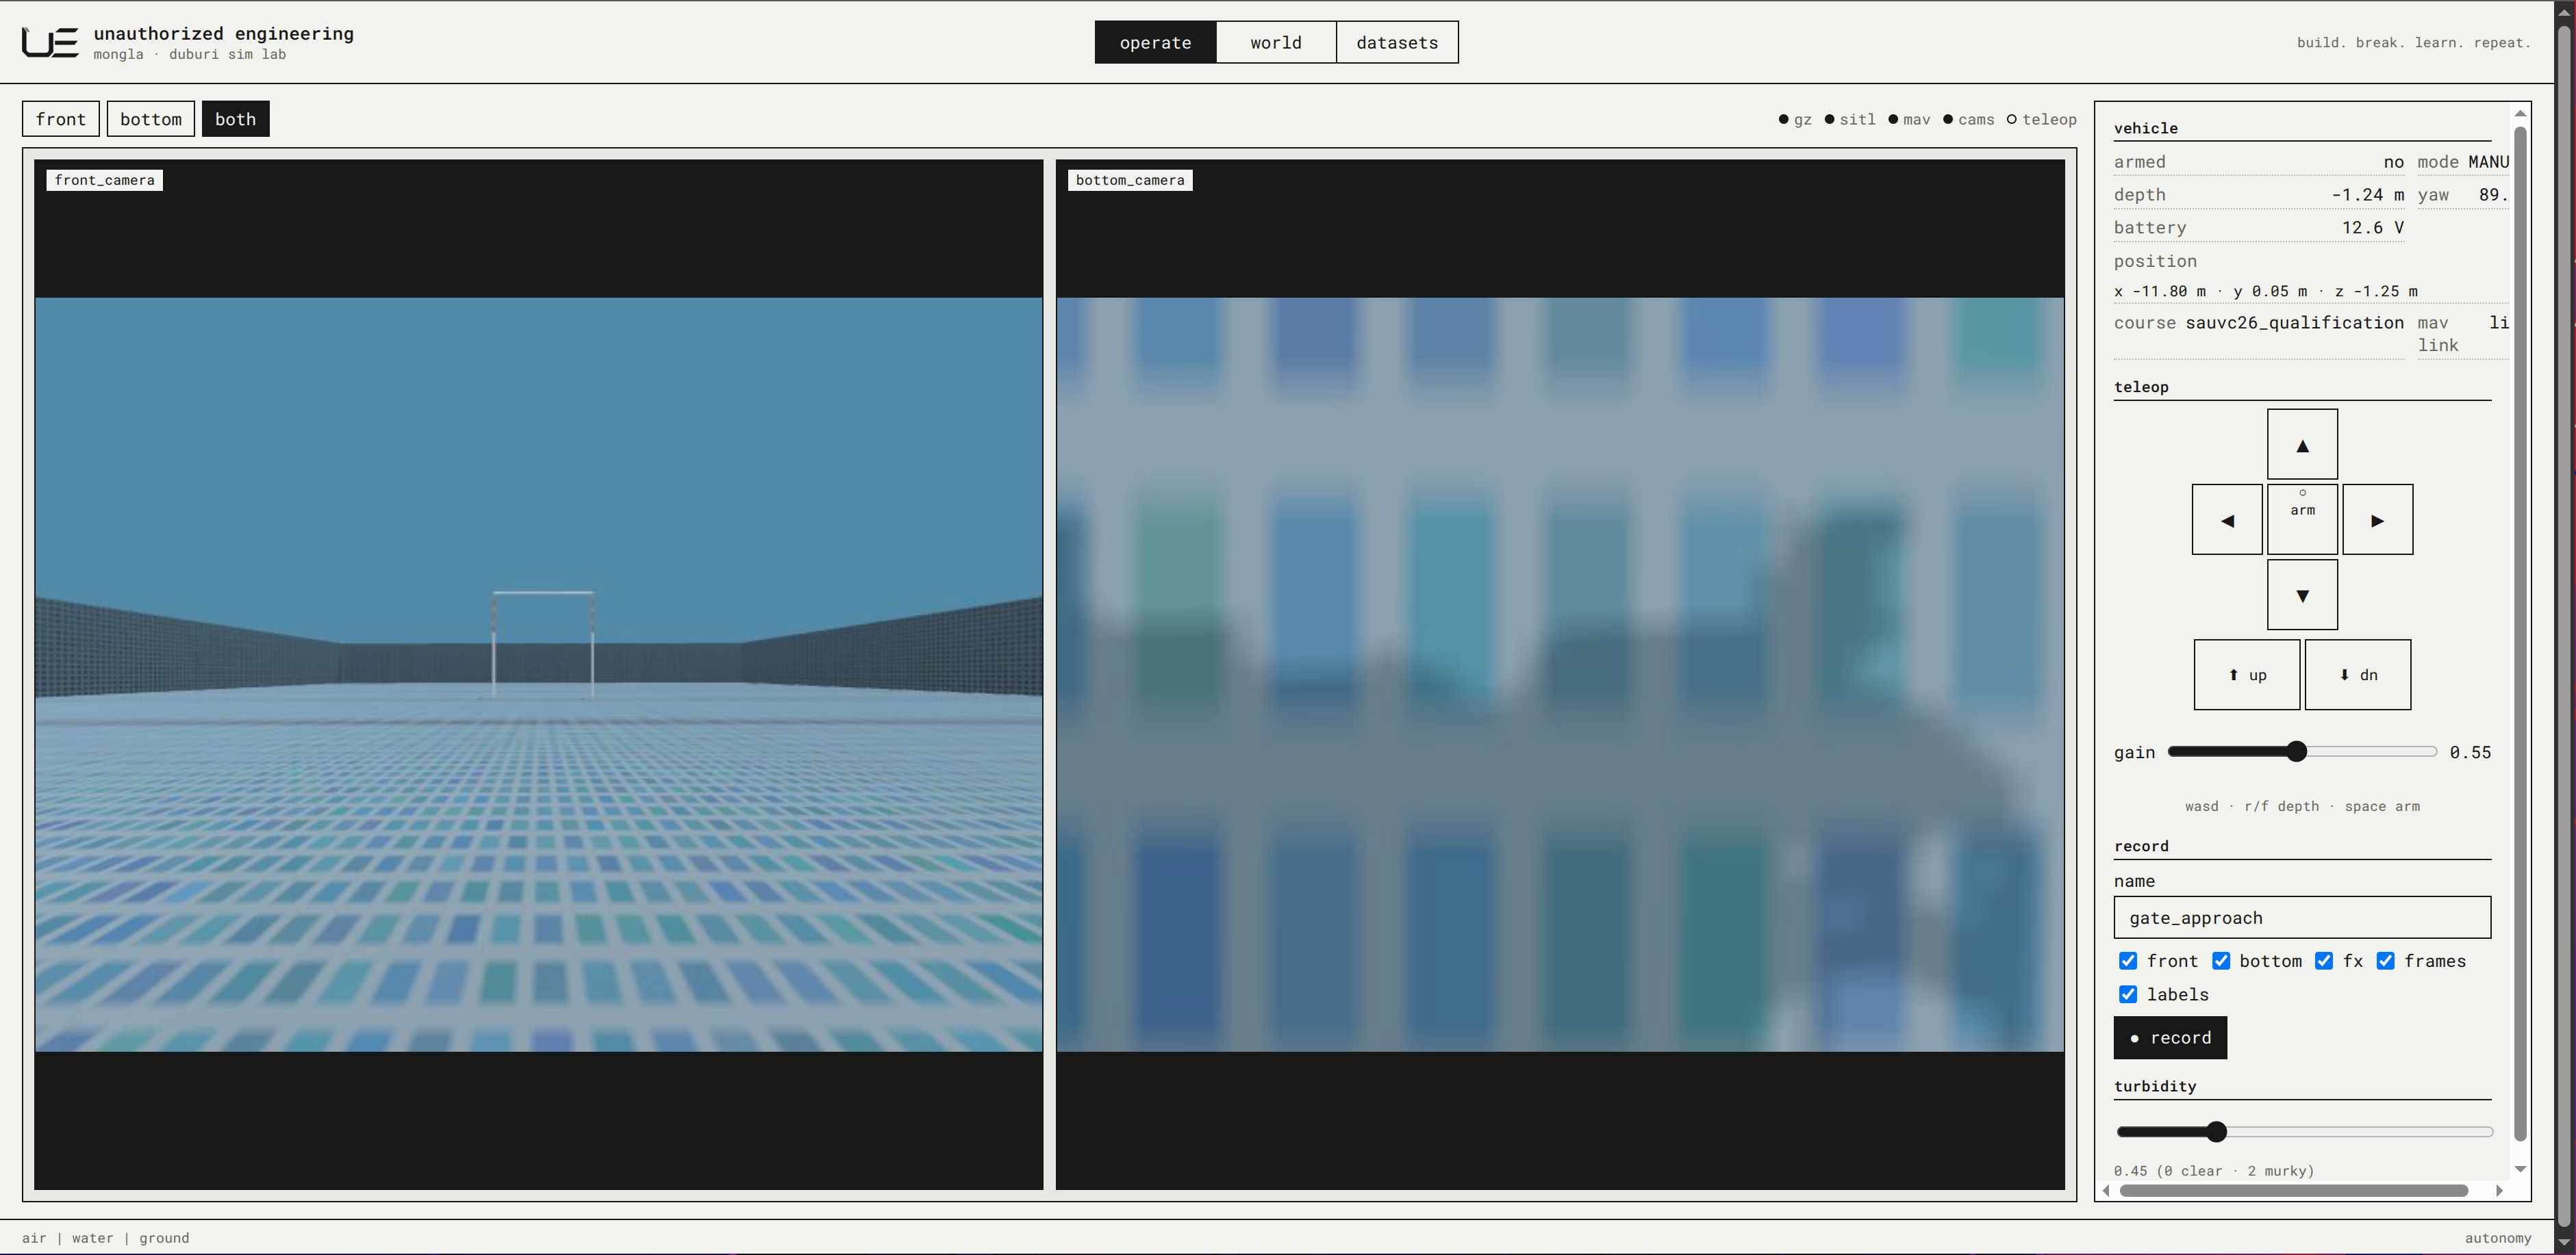Viewport: 2576px width, 1255px height.
Task: Toggle the arm button in teleop pad
Action: pyautogui.click(x=2302, y=519)
